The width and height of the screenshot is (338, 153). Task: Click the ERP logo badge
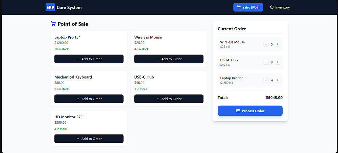[x=50, y=7]
